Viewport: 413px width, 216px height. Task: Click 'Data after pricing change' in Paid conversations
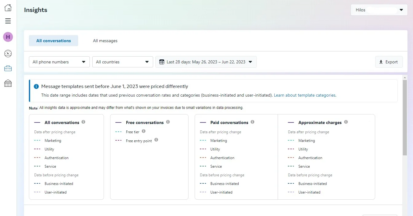click(220, 132)
